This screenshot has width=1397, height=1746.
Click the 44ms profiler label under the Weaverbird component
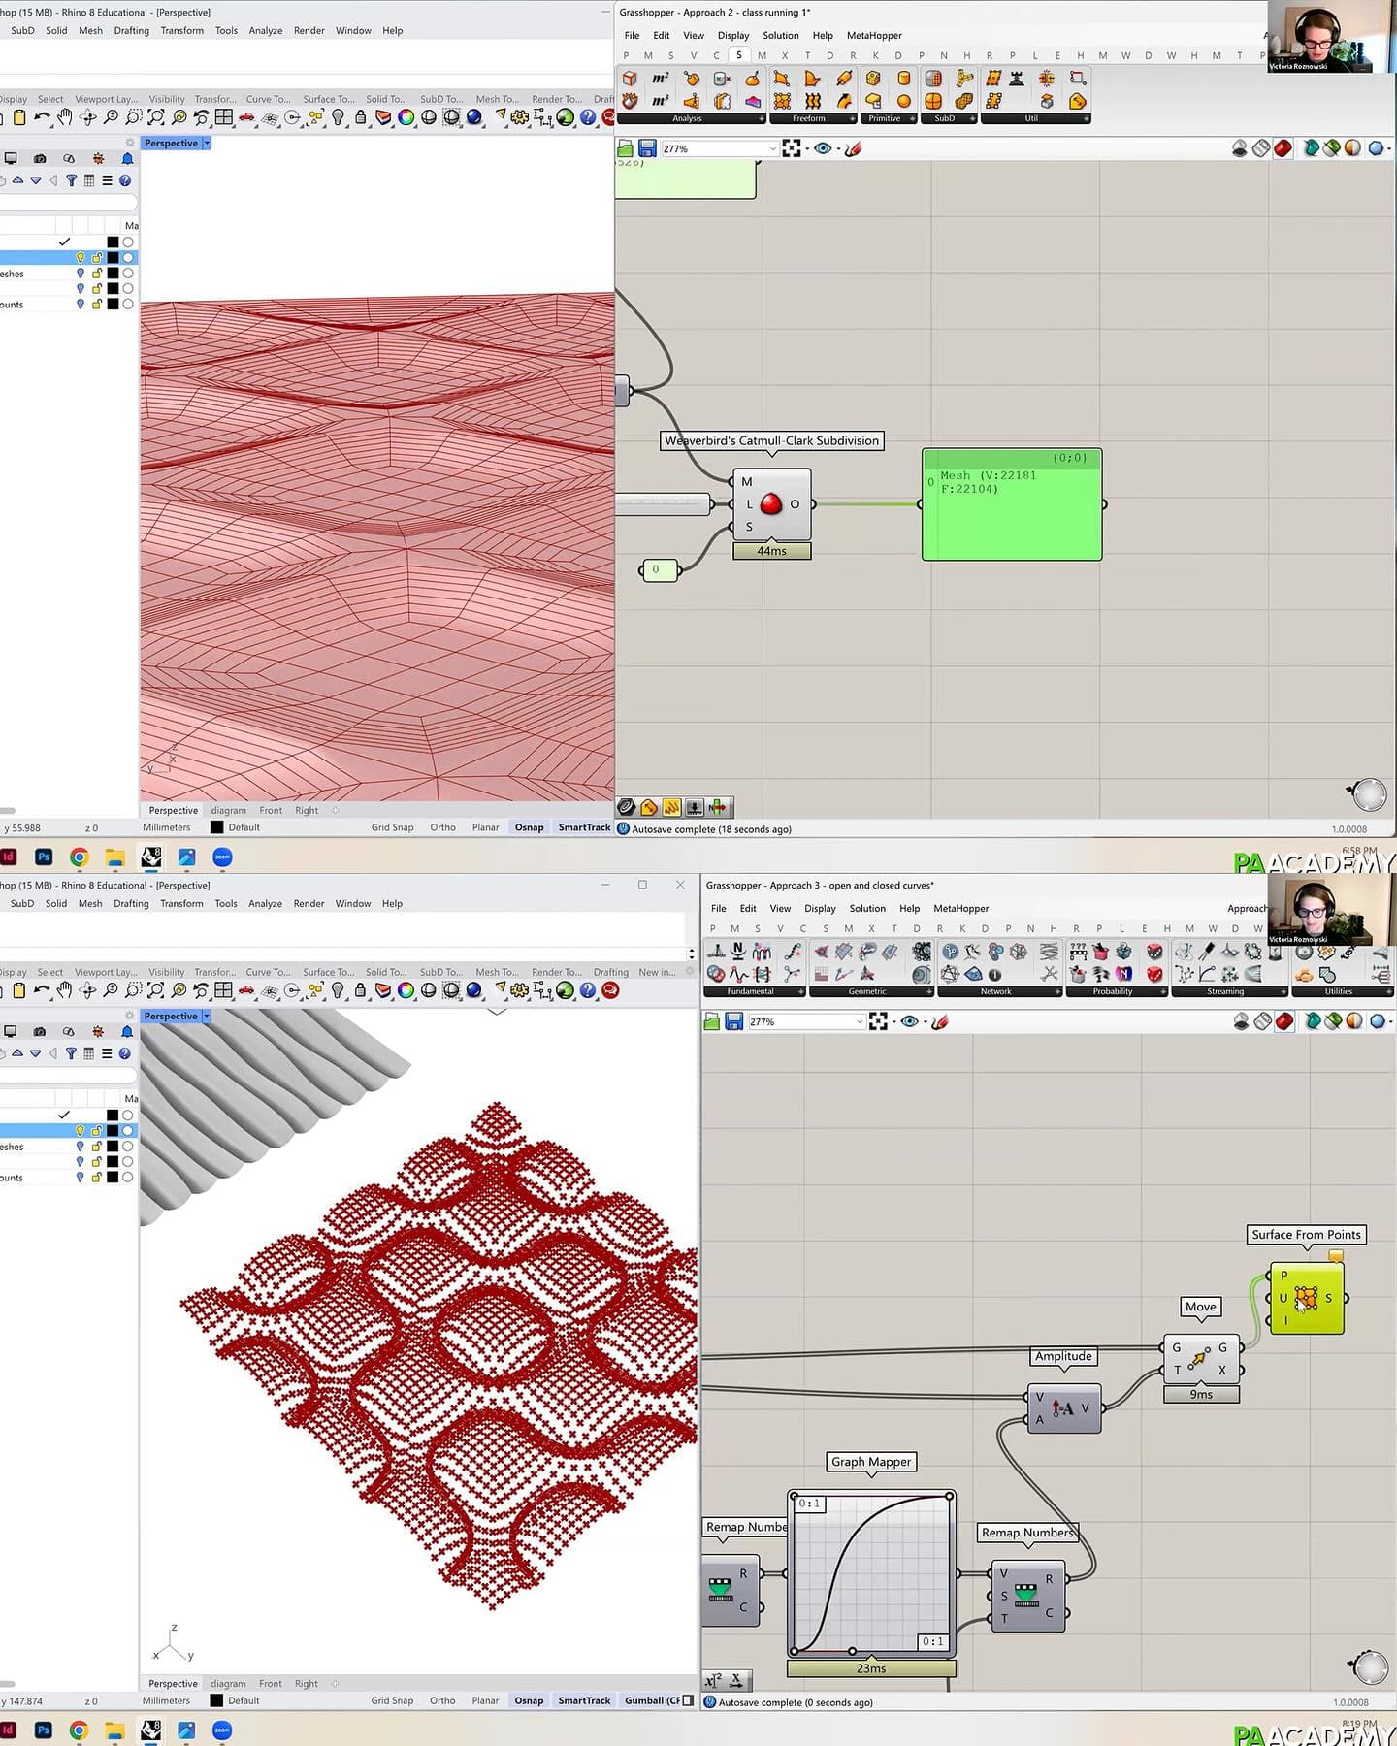[x=771, y=551]
